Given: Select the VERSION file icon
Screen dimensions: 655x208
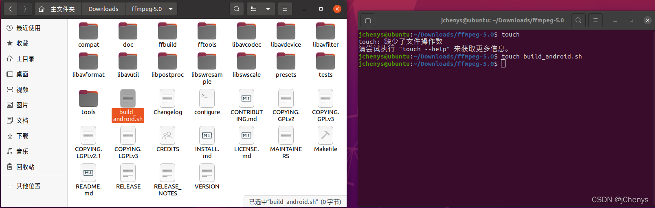Looking at the screenshot, I should 207,173.
